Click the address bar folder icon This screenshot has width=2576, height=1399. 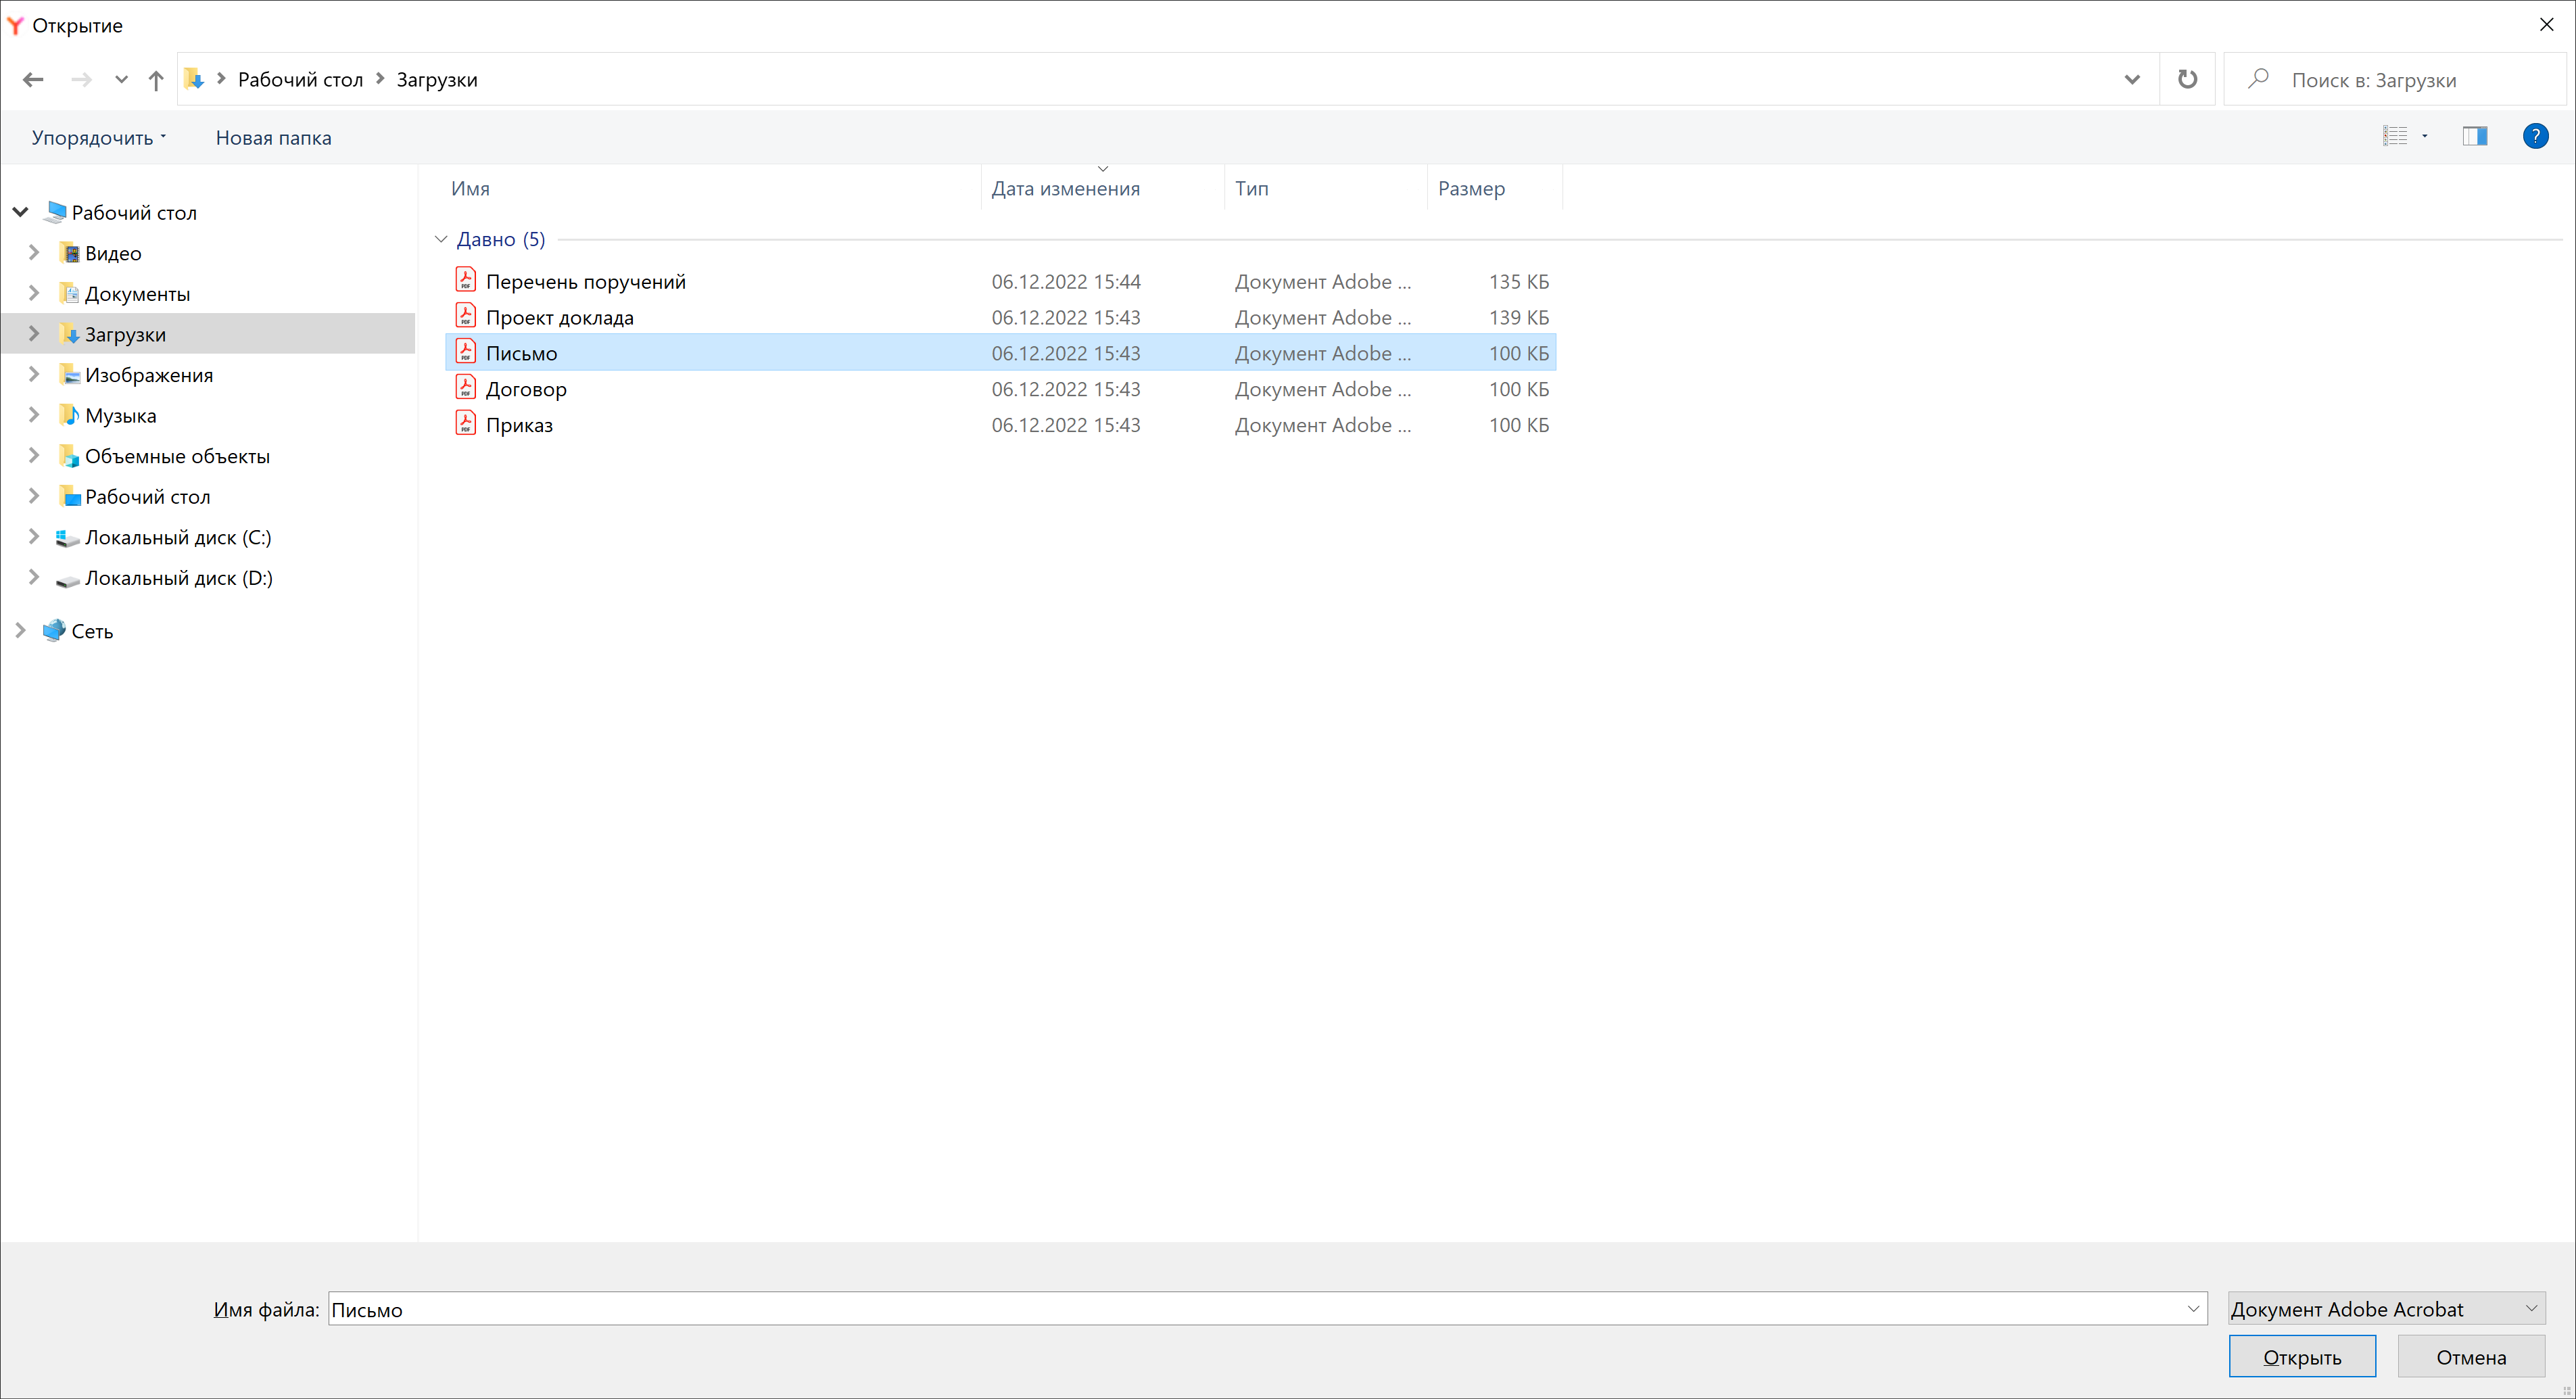point(194,79)
